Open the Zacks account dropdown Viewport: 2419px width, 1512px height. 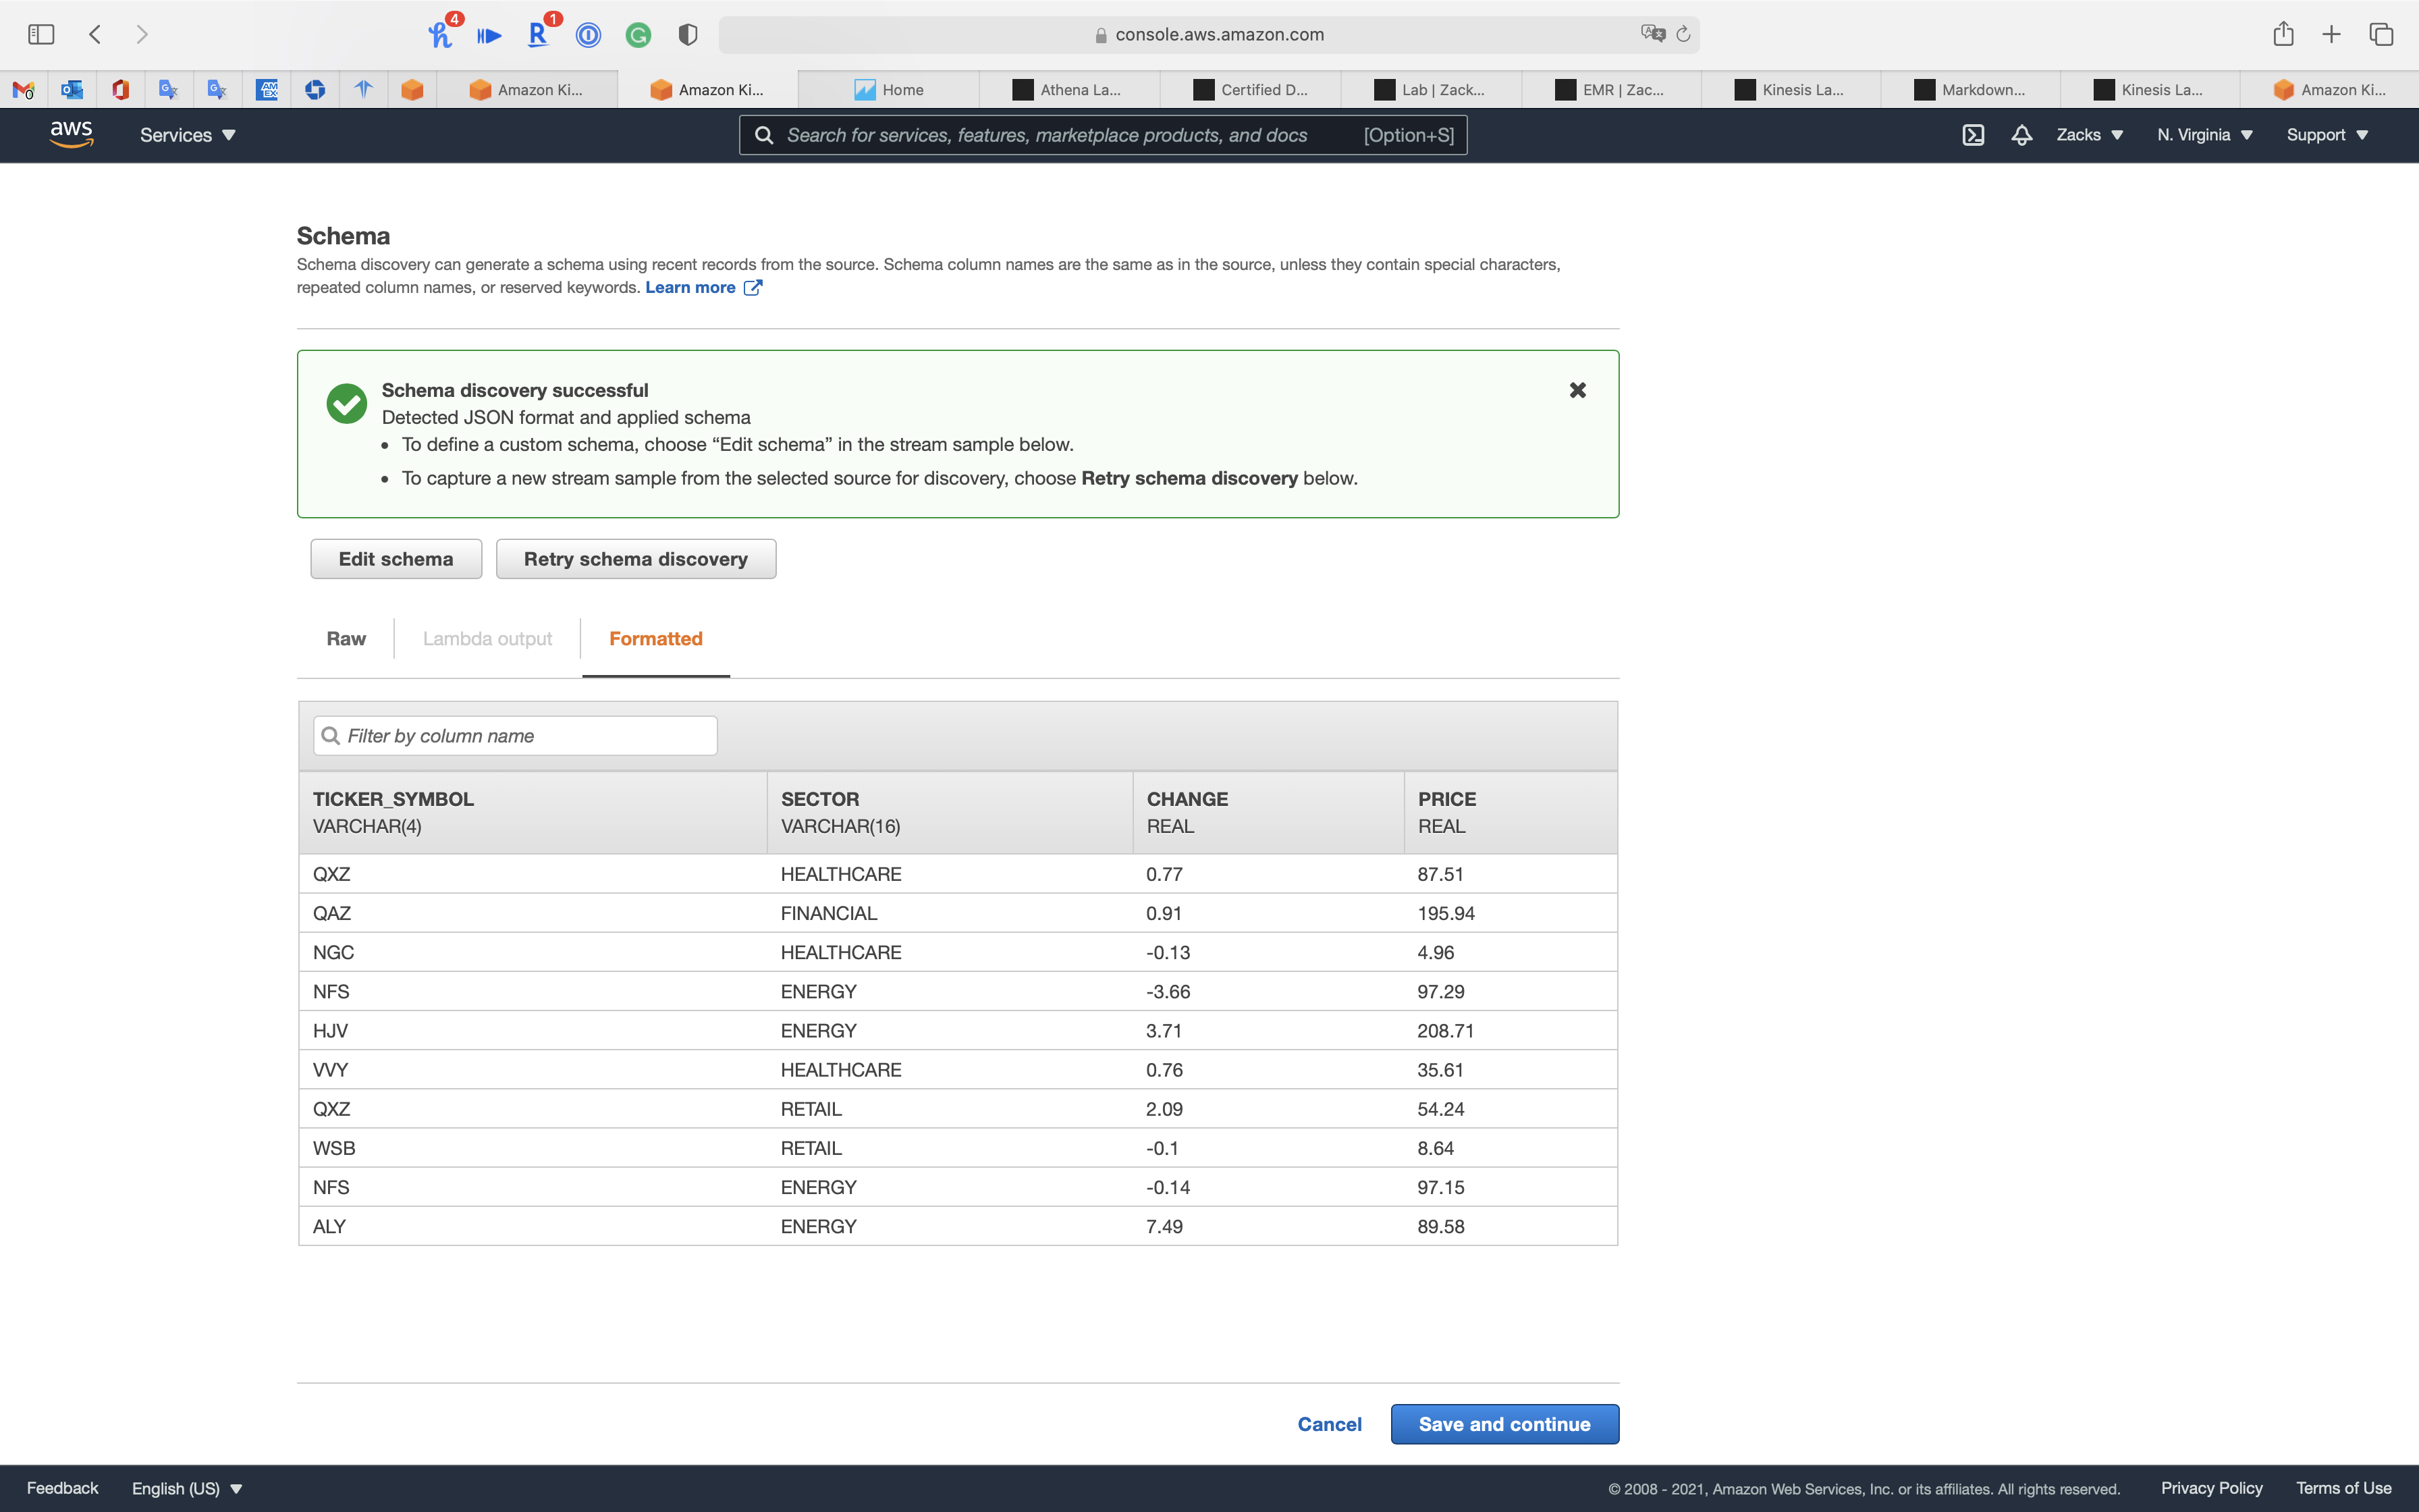coord(2088,135)
